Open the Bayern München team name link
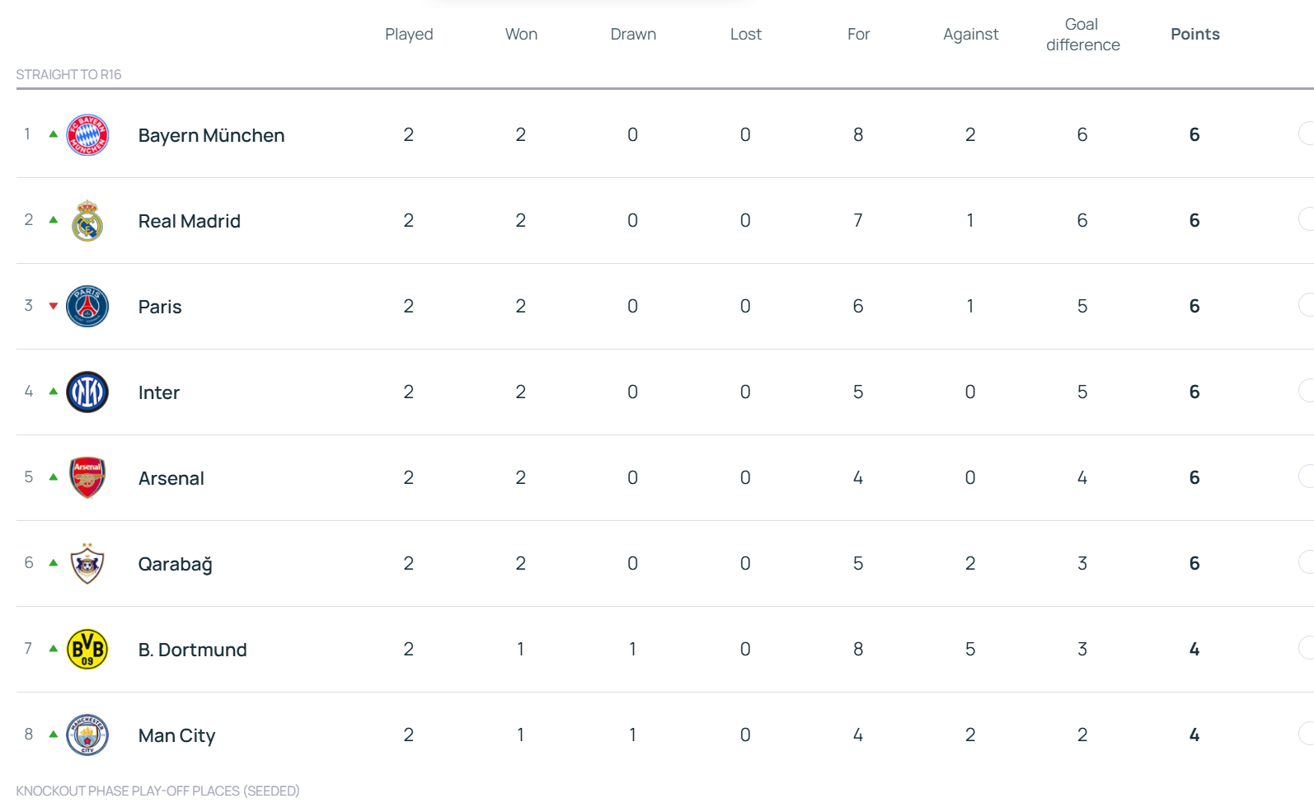The height and width of the screenshot is (803, 1314). (211, 135)
